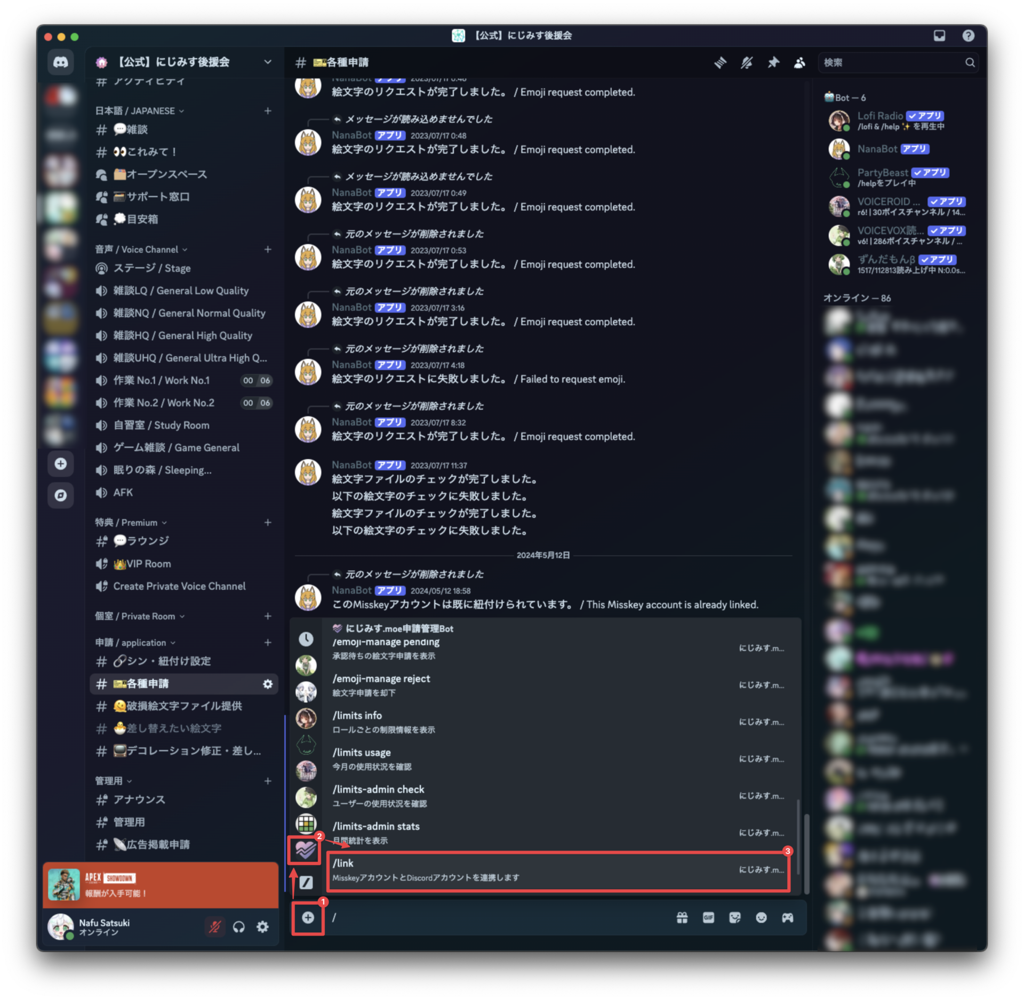Open the emoji picker icon

coord(761,917)
